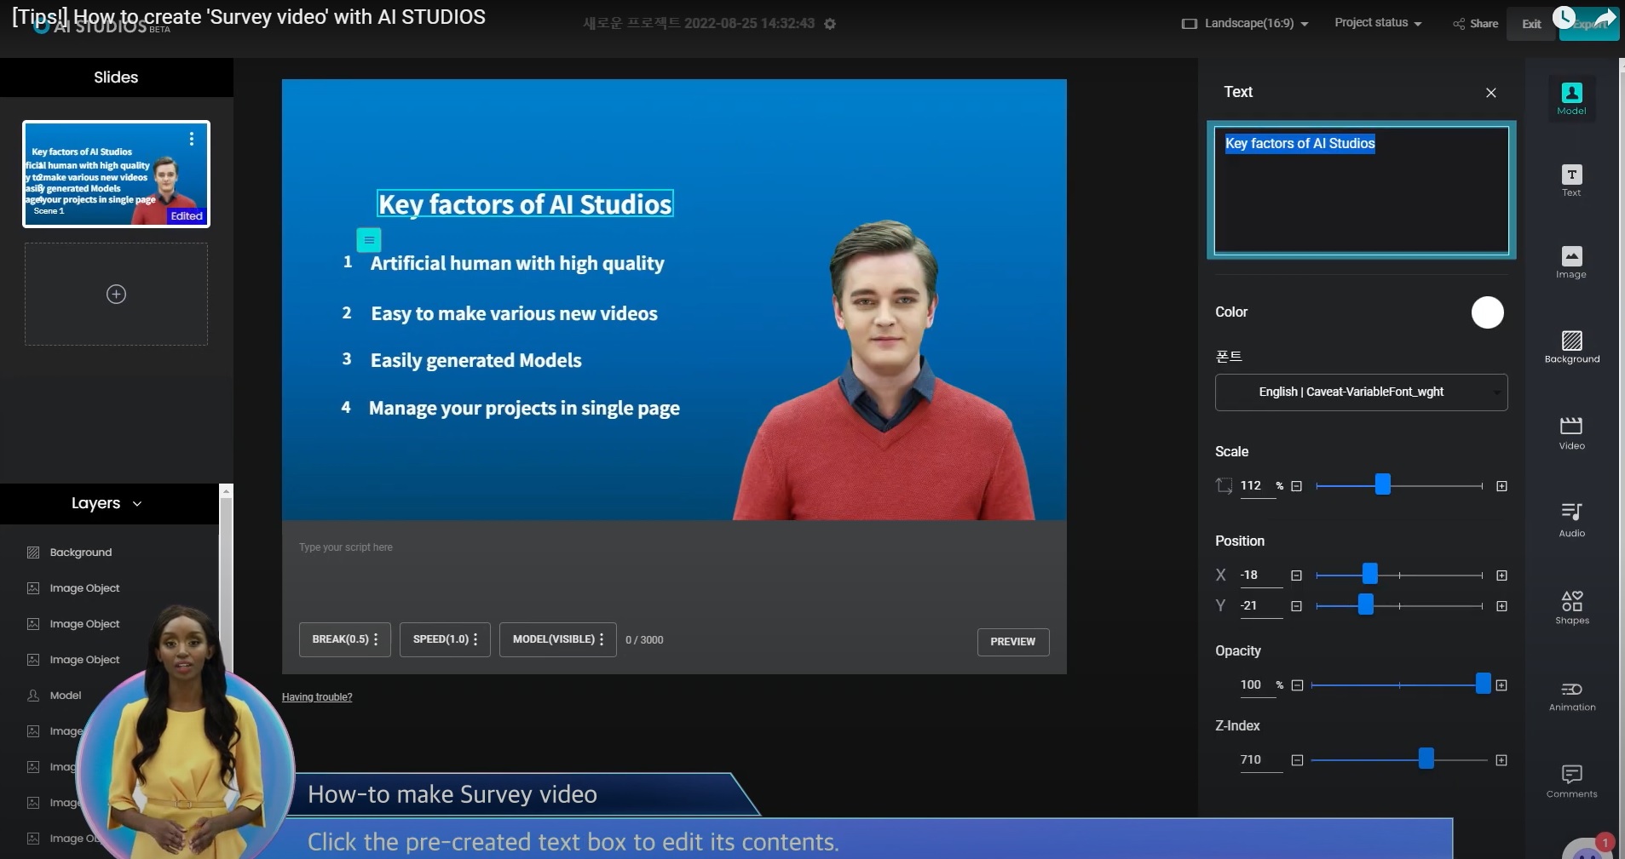Increase Z-Index with plus icon

pos(1501,760)
